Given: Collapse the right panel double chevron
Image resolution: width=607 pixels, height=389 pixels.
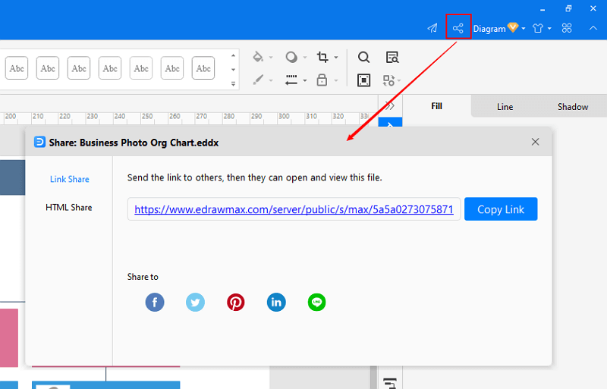Looking at the screenshot, I should [390, 105].
